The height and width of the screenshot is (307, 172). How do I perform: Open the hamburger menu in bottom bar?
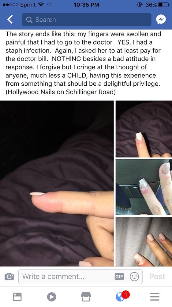click(155, 297)
